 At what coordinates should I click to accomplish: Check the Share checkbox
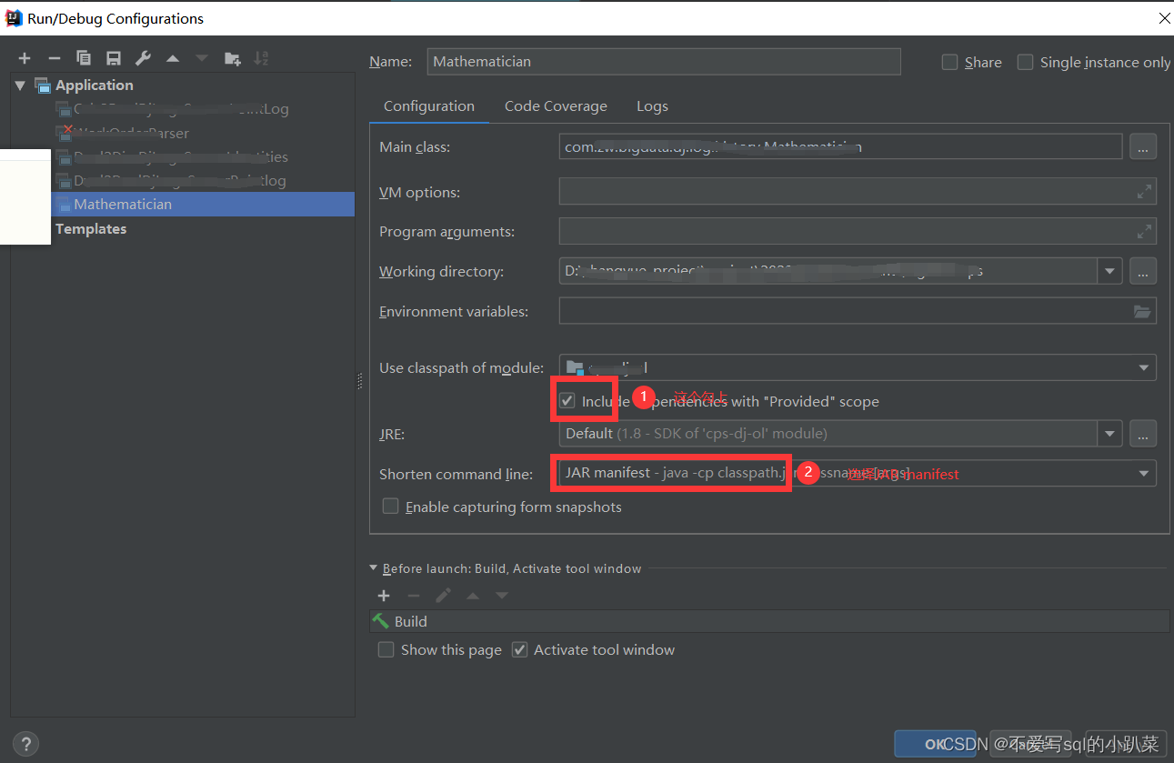[x=948, y=62]
